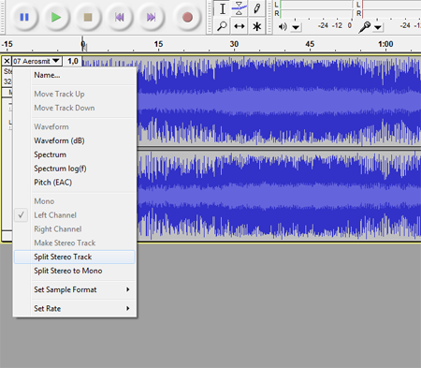The height and width of the screenshot is (368, 421).
Task: Click the Pause playback button
Action: click(24, 17)
